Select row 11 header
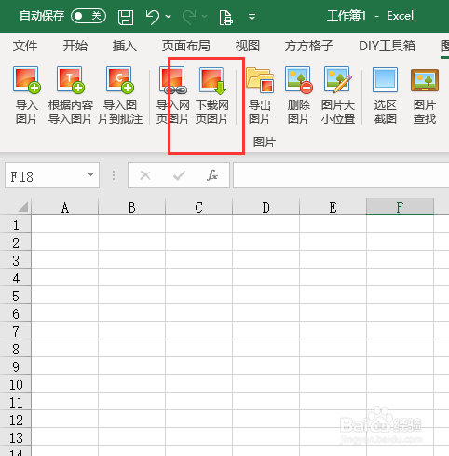This screenshot has width=449, height=456. click(16, 401)
